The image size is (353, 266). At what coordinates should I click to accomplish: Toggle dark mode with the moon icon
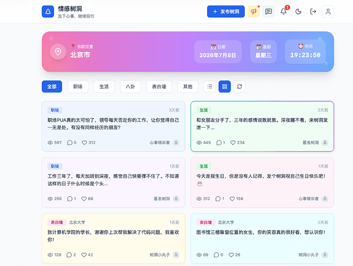click(298, 12)
